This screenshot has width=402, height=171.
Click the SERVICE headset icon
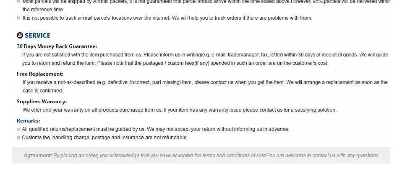click(x=20, y=36)
